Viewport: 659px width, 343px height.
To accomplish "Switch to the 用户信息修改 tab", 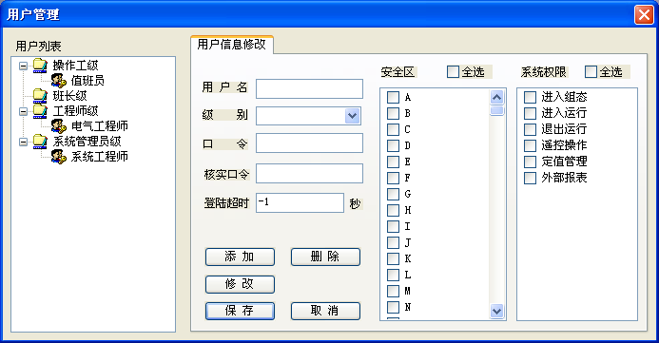I will point(232,45).
